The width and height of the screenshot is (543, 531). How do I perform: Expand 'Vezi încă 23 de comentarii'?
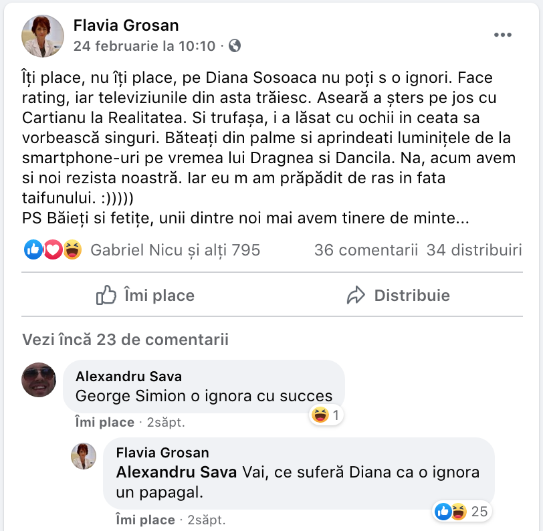pos(125,340)
